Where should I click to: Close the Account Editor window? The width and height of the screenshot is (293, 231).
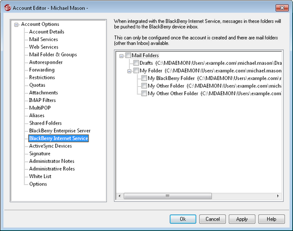[x=282, y=8]
